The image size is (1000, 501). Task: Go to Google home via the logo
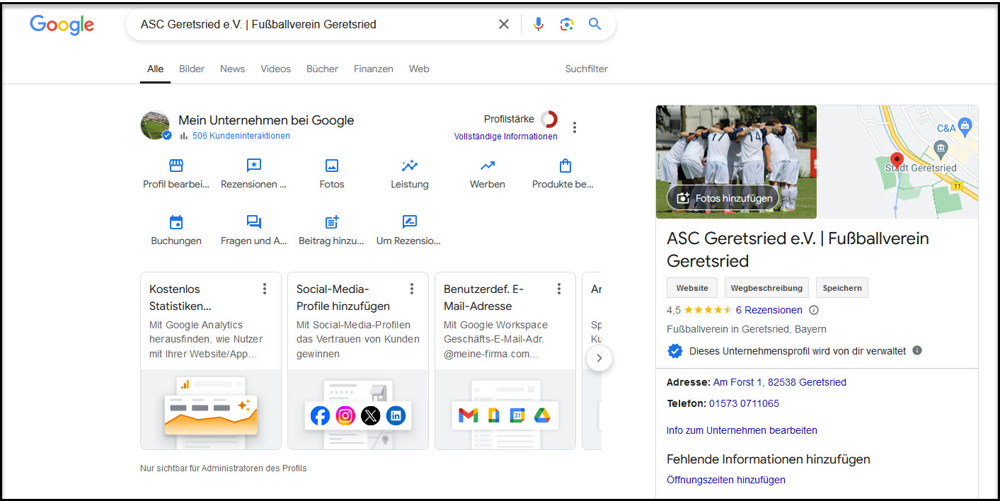[62, 25]
